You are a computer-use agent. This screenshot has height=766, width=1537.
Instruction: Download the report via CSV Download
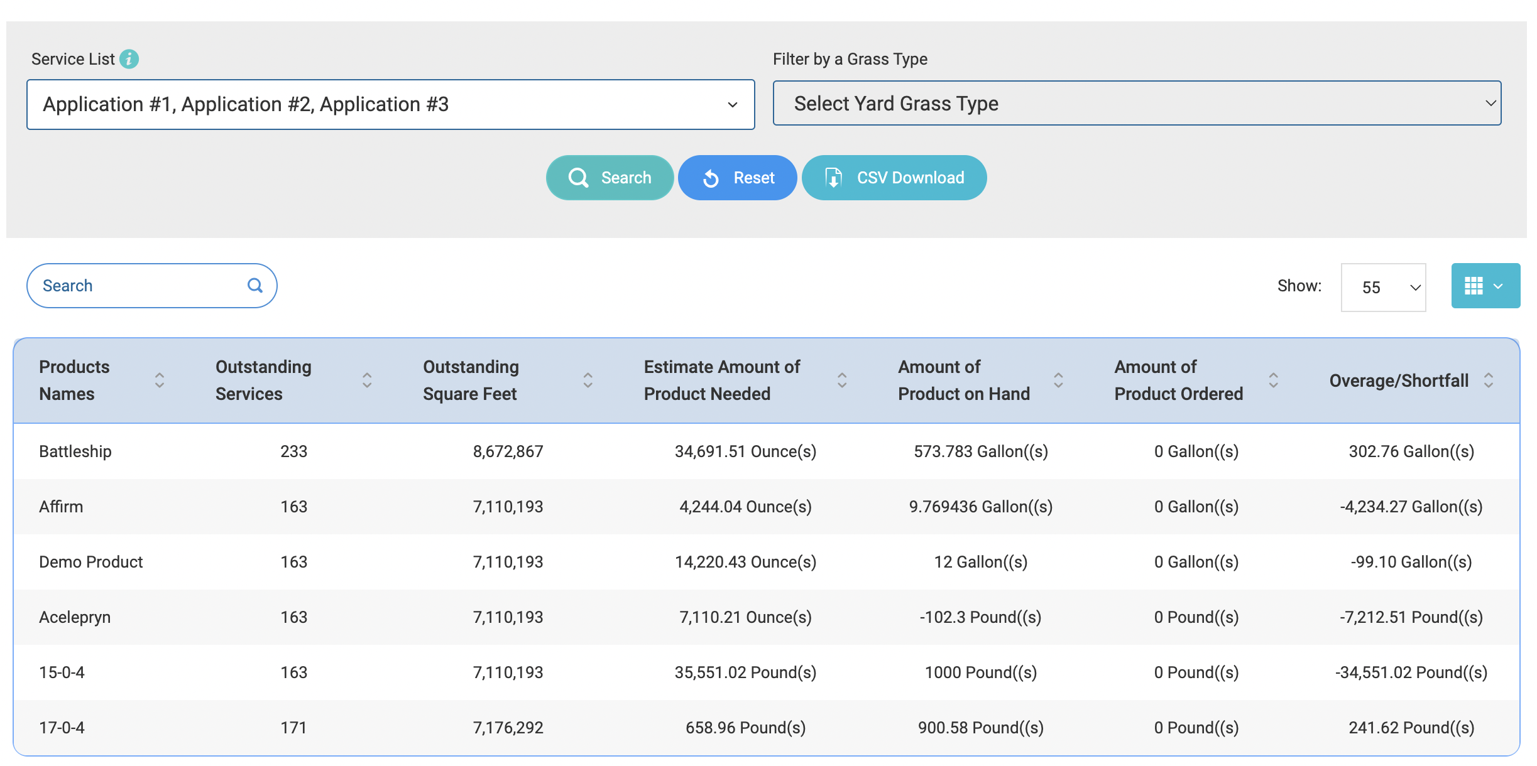894,178
